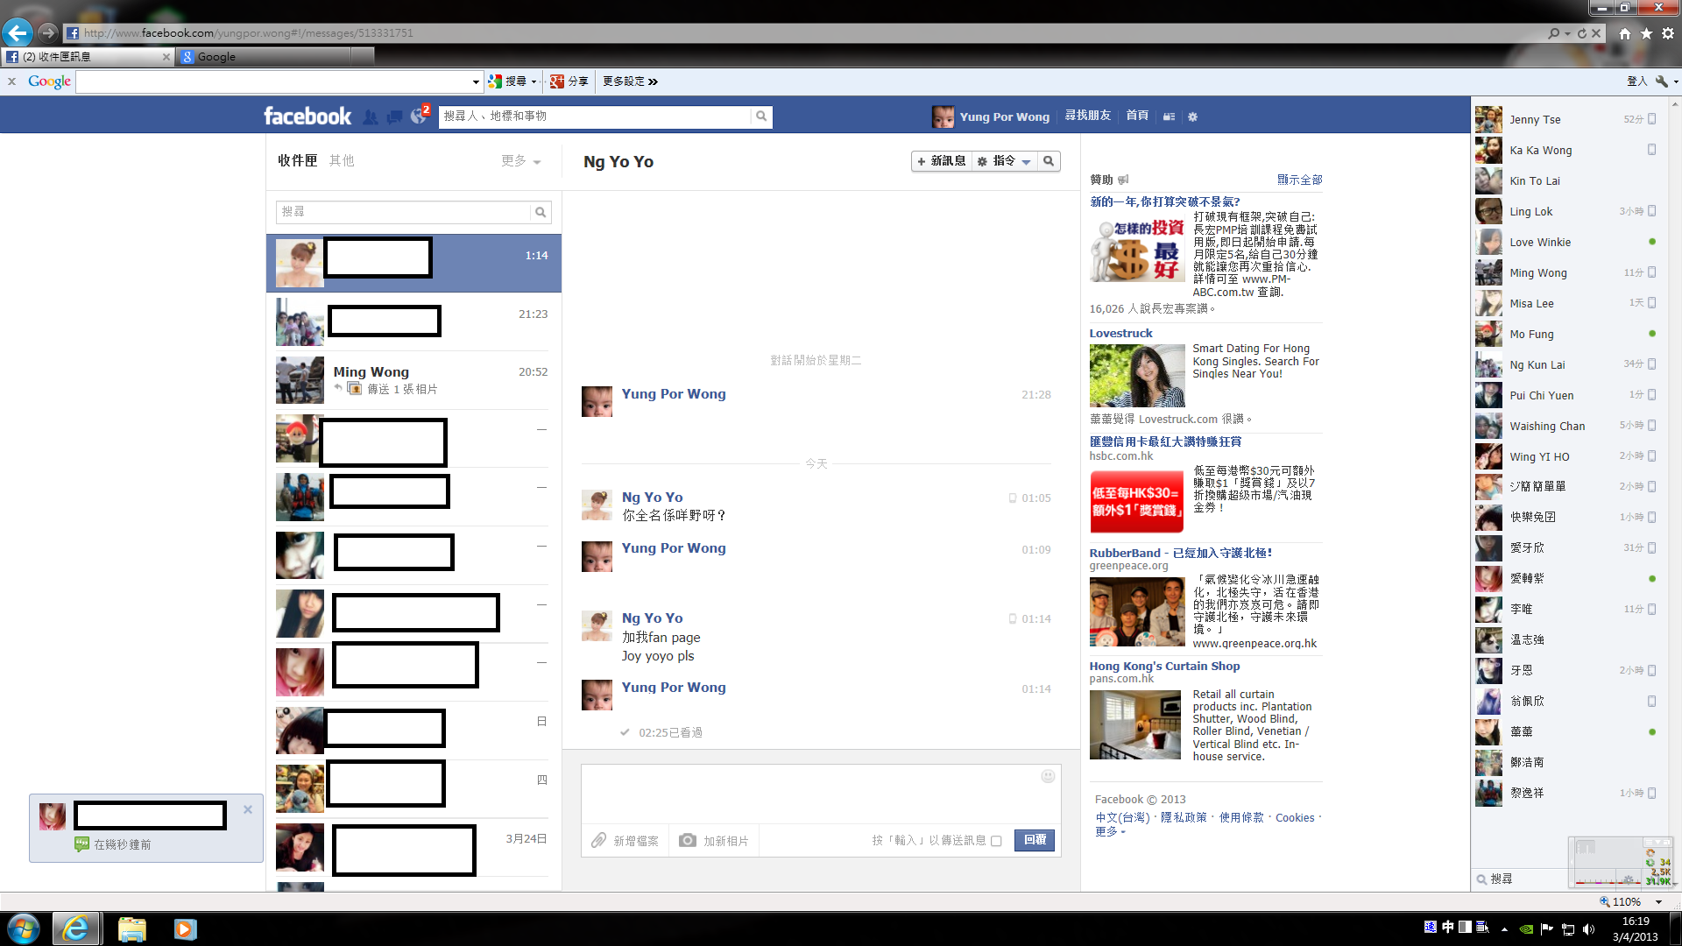Click the conversation search magnifier icon
This screenshot has width=1682, height=946.
tap(1049, 161)
